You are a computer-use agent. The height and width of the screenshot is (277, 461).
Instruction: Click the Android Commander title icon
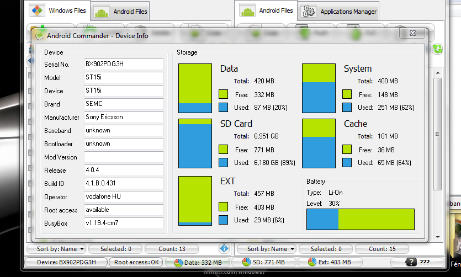pos(39,35)
